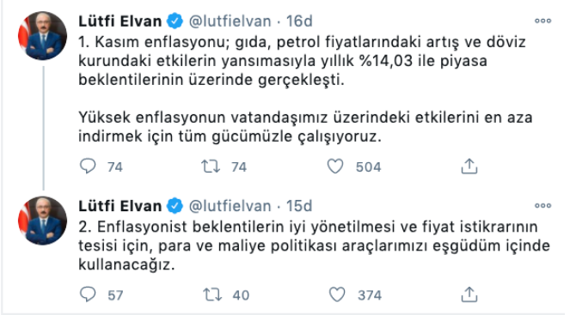Open the more options menu on second tweet
Viewport: 570px width, 315px height.
[542, 206]
